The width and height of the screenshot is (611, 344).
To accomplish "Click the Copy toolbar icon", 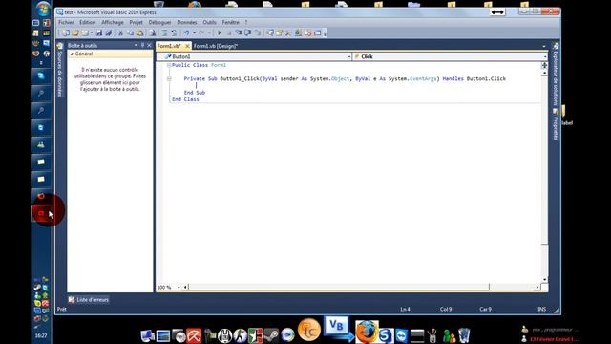I will [130, 33].
